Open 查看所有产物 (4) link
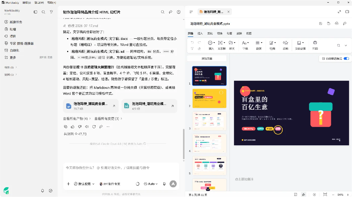This screenshot has width=352, height=197. (77, 118)
